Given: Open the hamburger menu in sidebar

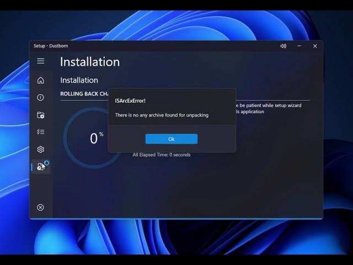Looking at the screenshot, I should pos(40,61).
